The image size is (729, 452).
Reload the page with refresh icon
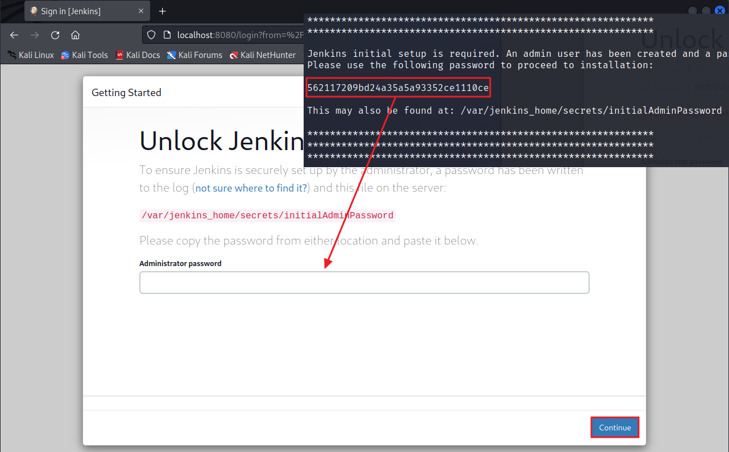pyautogui.click(x=55, y=35)
